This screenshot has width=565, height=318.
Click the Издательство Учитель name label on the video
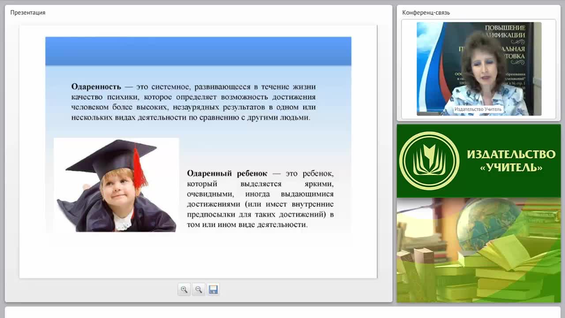click(x=478, y=109)
